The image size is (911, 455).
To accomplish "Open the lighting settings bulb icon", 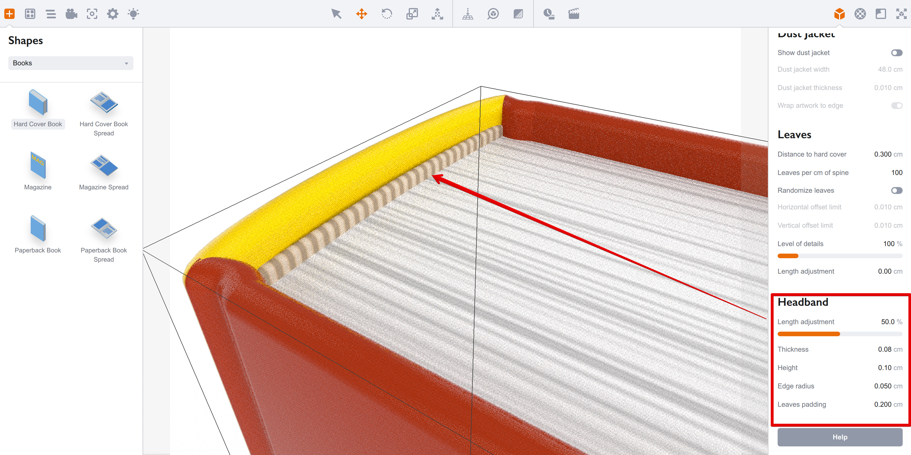I will [133, 14].
